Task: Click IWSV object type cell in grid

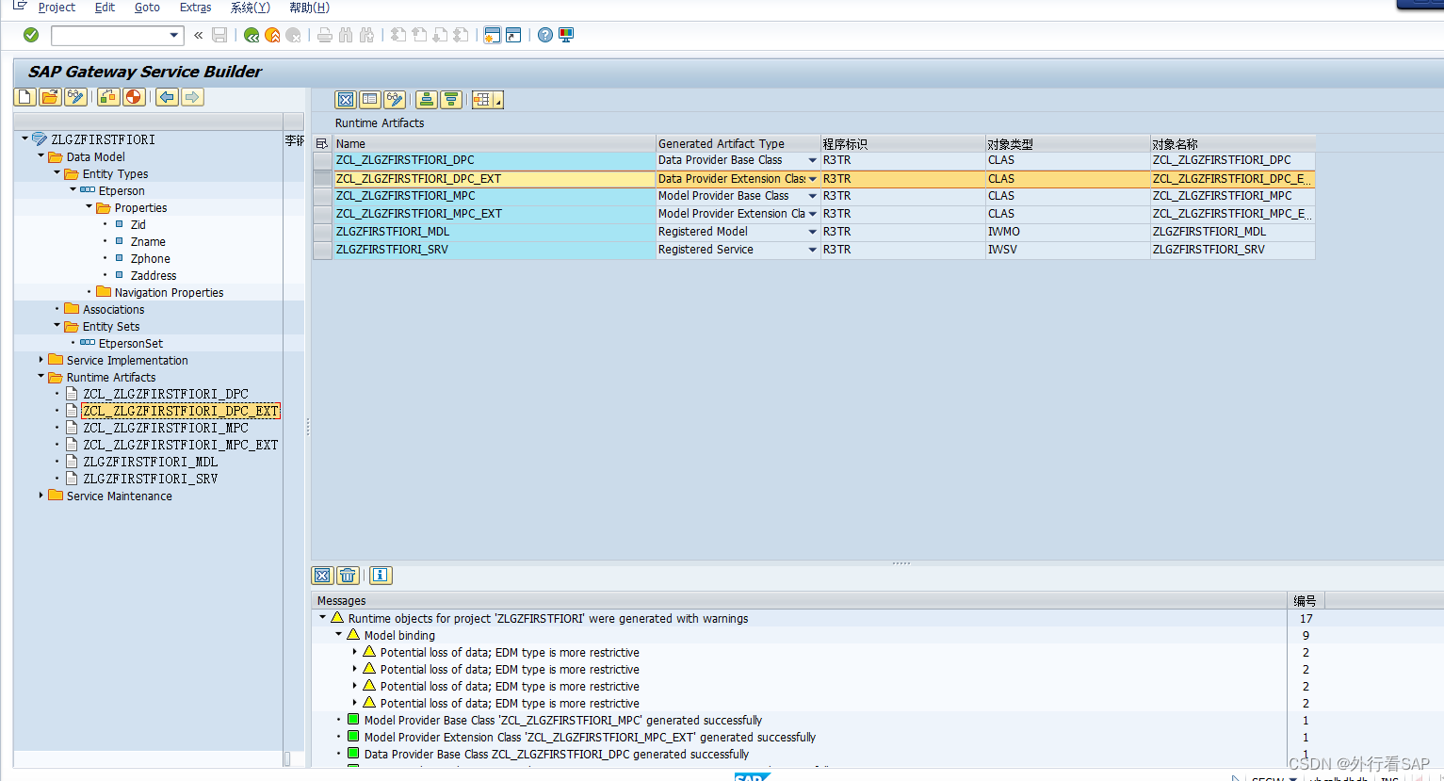Action: tap(1067, 250)
